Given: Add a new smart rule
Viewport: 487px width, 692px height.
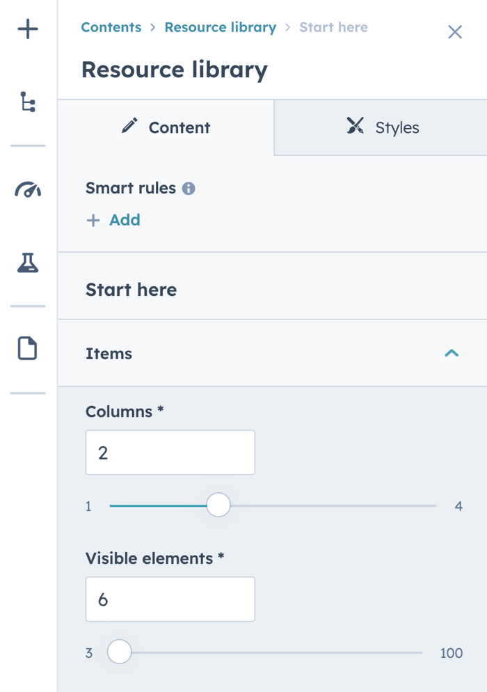Looking at the screenshot, I should (113, 220).
